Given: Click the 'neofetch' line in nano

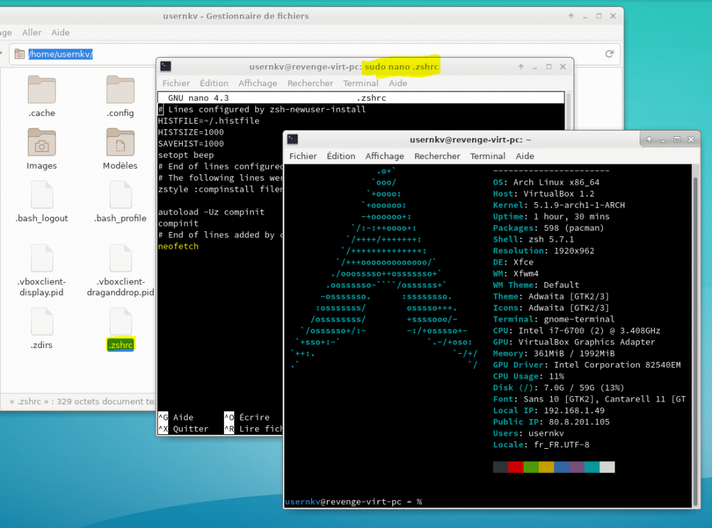Looking at the screenshot, I should pyautogui.click(x=179, y=247).
